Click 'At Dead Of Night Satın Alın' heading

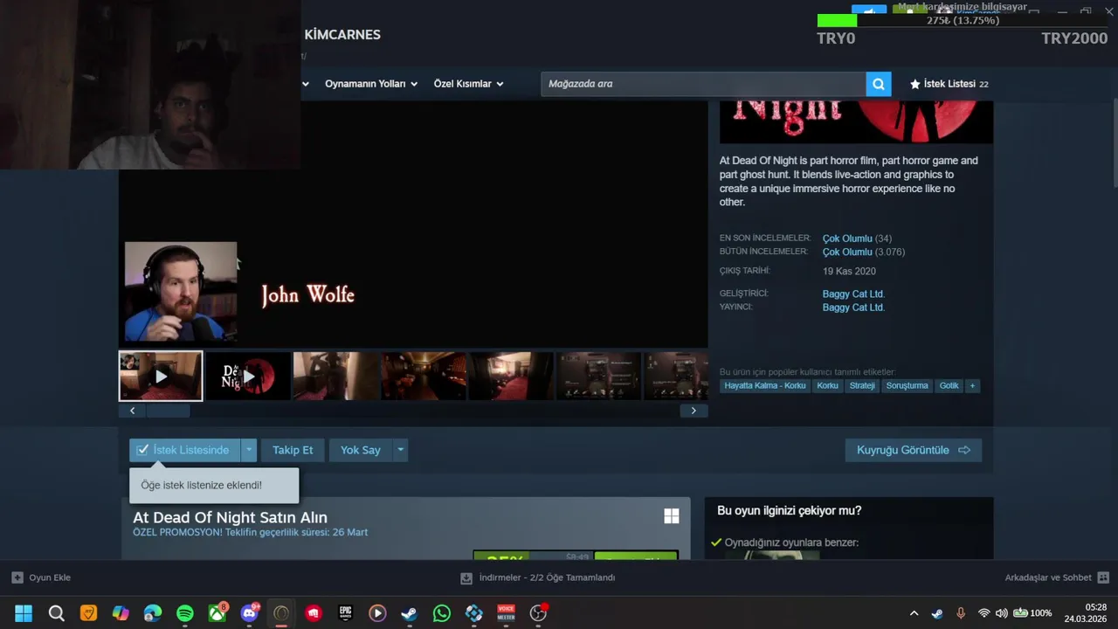tap(230, 517)
